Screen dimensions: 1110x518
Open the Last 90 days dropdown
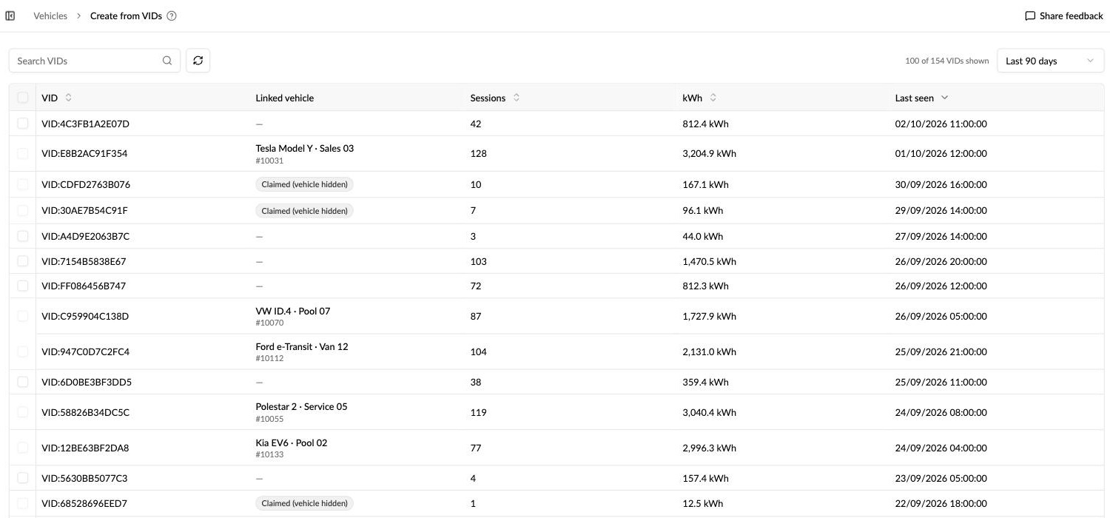click(1050, 61)
